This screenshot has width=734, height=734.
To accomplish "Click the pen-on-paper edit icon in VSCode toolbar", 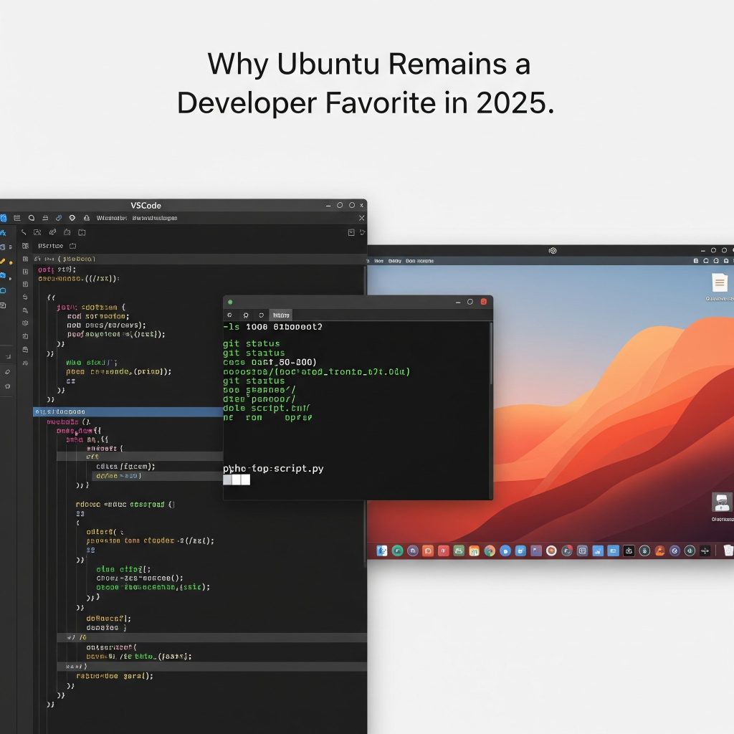I will pos(52,232).
